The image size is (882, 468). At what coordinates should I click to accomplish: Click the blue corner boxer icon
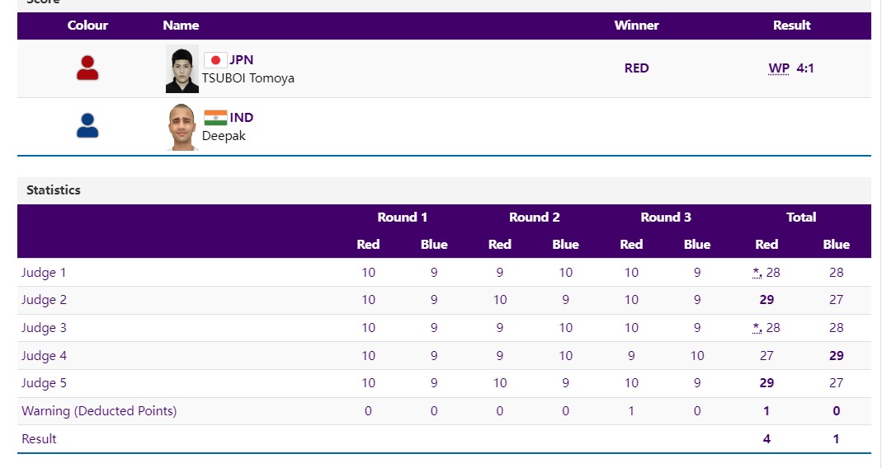click(x=87, y=126)
